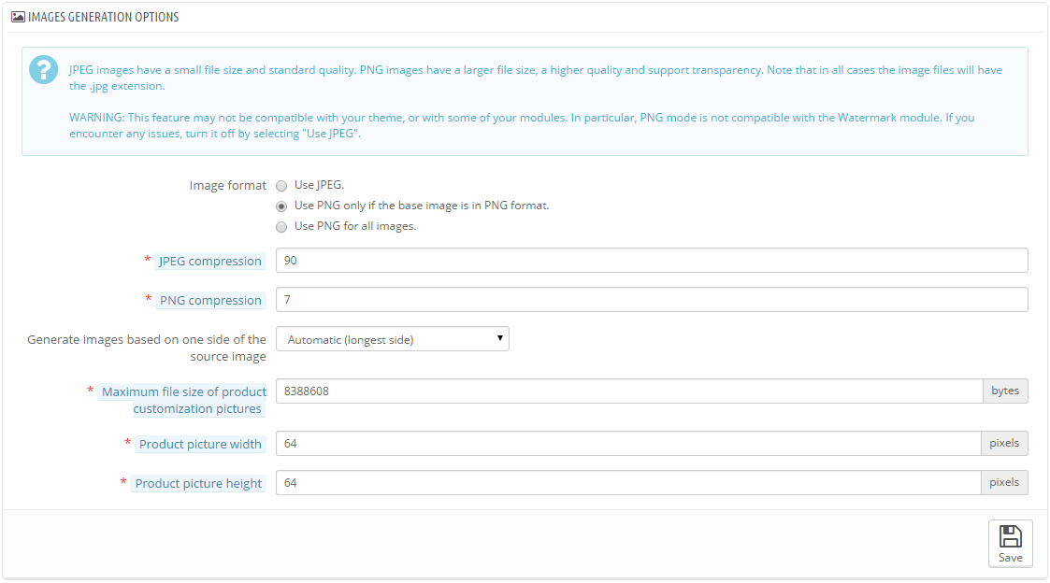1050x583 pixels.
Task: Select Use PNG for all images option
Action: [281, 227]
